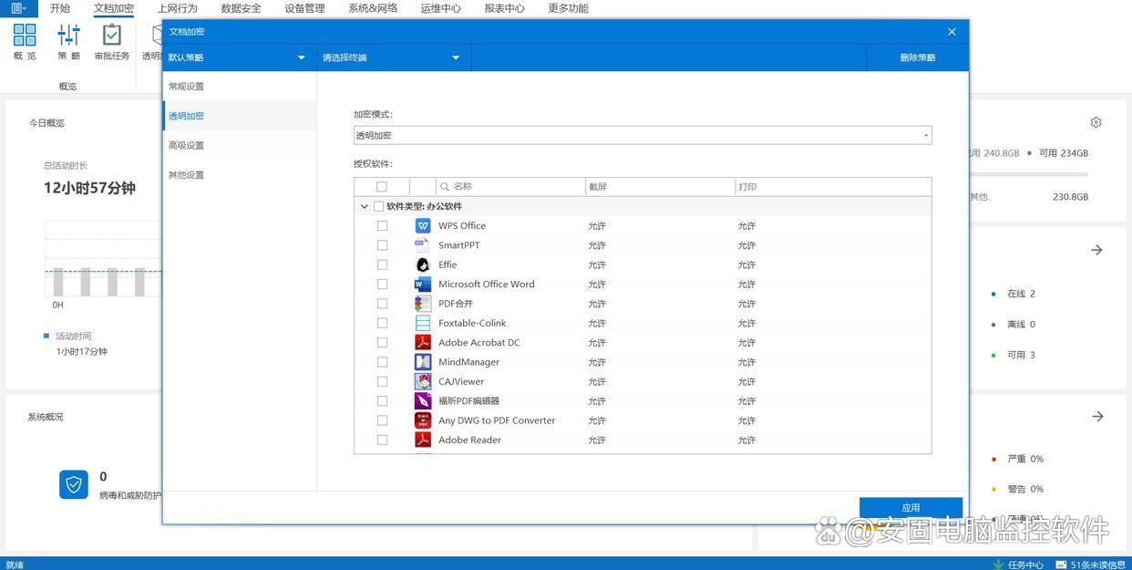Open the 策略 policy sliders icon
The height and width of the screenshot is (570, 1132).
(69, 36)
